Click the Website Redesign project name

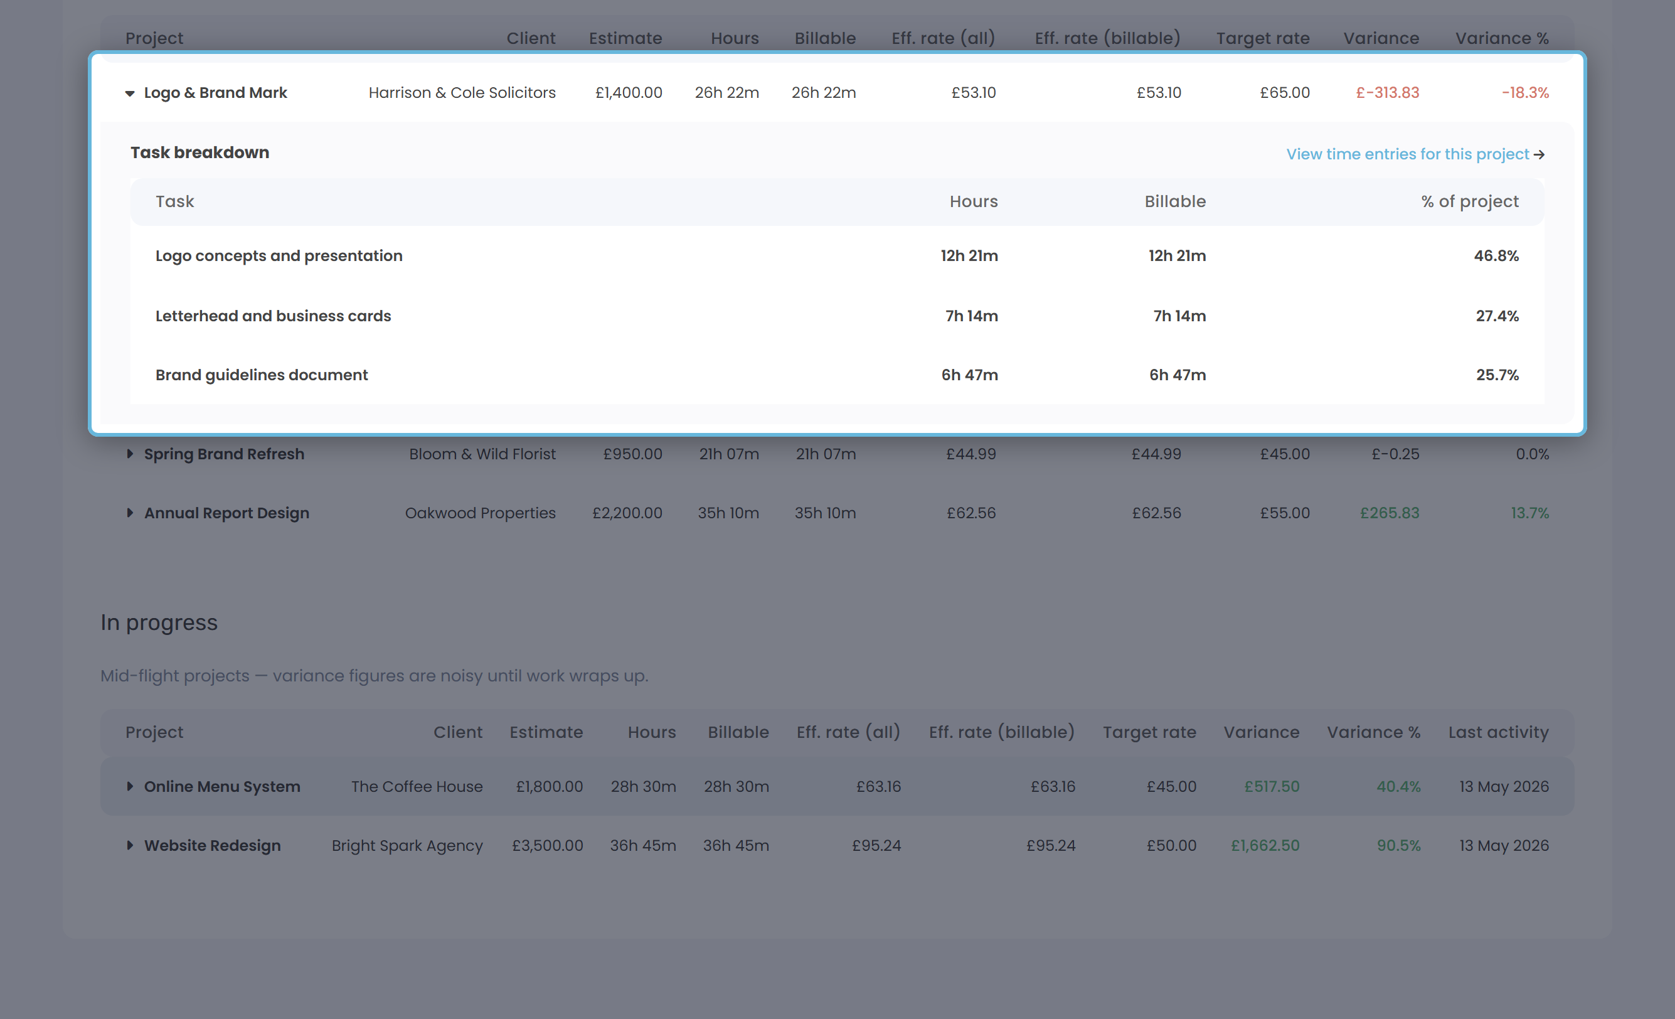click(212, 845)
